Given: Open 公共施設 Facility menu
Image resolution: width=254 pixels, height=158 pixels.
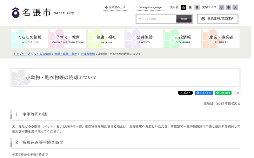Looking at the screenshot, I should (x=145, y=39).
